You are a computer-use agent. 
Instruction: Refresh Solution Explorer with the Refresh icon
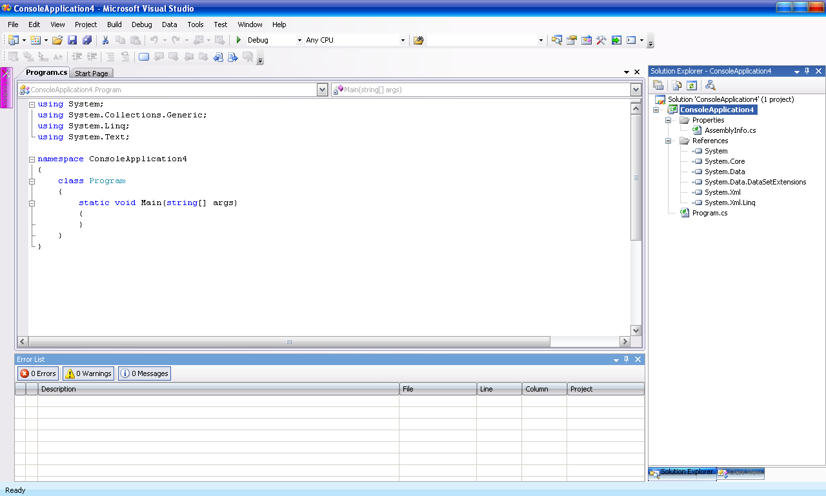pyautogui.click(x=691, y=85)
